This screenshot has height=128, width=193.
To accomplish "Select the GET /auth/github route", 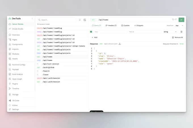I will [x=62, y=68].
